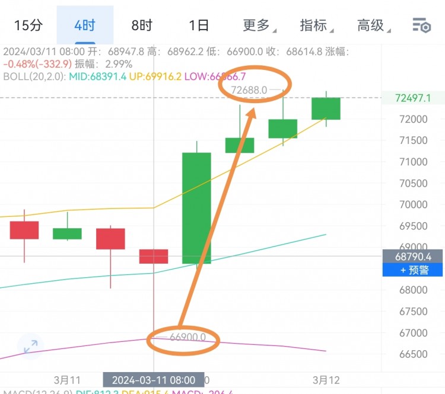The image size is (445, 394).
Task: Click the 2024-03-11 08:00 date label
Action: point(153,380)
